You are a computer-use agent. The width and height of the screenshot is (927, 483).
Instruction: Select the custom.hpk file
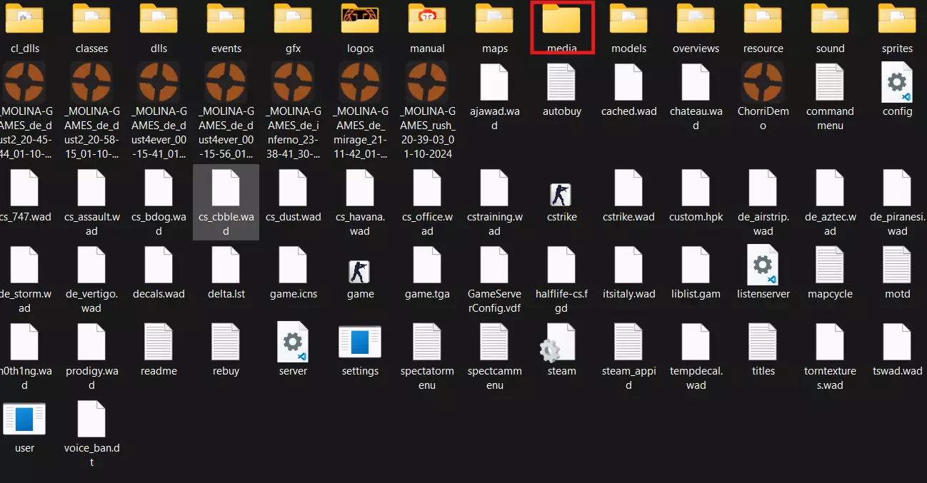pos(696,195)
